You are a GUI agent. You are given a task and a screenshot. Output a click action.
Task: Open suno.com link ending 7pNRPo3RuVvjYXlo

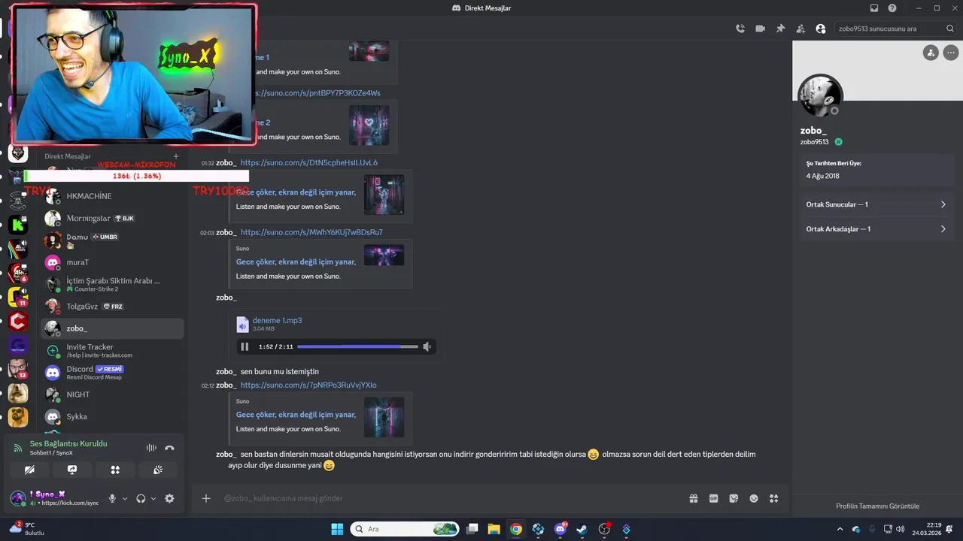click(x=308, y=385)
